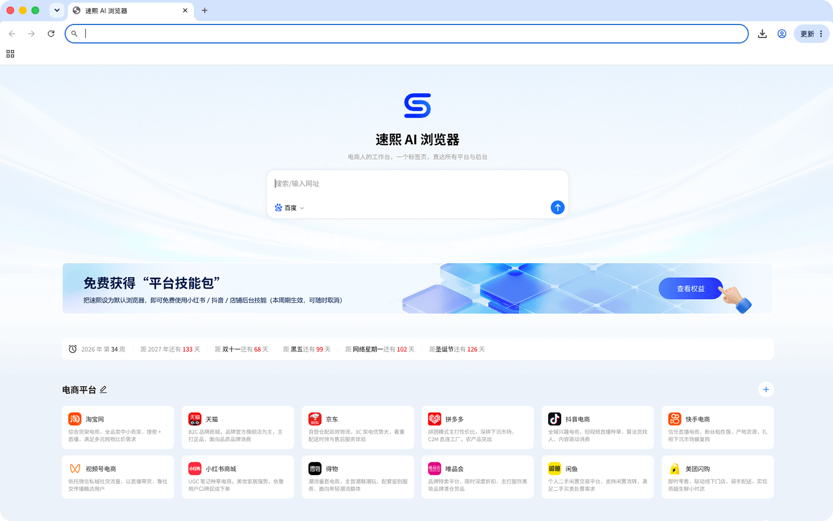
Task: Click the clock icon in countdown bar
Action: click(x=73, y=349)
